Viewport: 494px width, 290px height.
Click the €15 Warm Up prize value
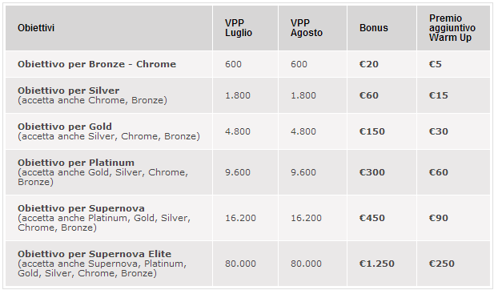pyautogui.click(x=439, y=95)
